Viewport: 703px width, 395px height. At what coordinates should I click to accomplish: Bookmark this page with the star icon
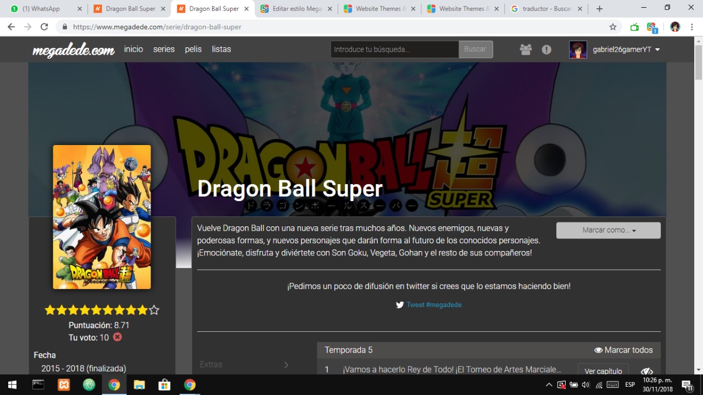pos(613,27)
